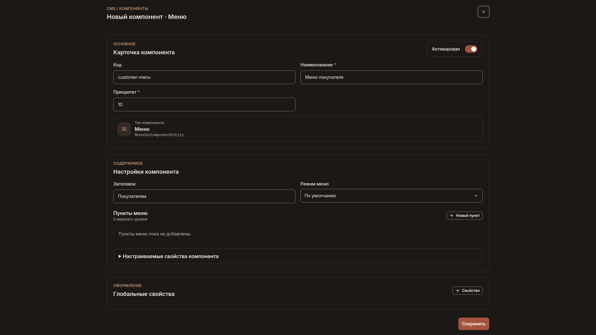
Task: Edit the Наименование field
Action: [391, 77]
